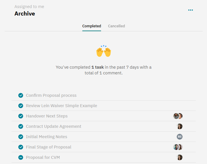Uncheck Review Lein Waiver Simple Example task
Viewport: 207px width, 164px height.
click(21, 106)
